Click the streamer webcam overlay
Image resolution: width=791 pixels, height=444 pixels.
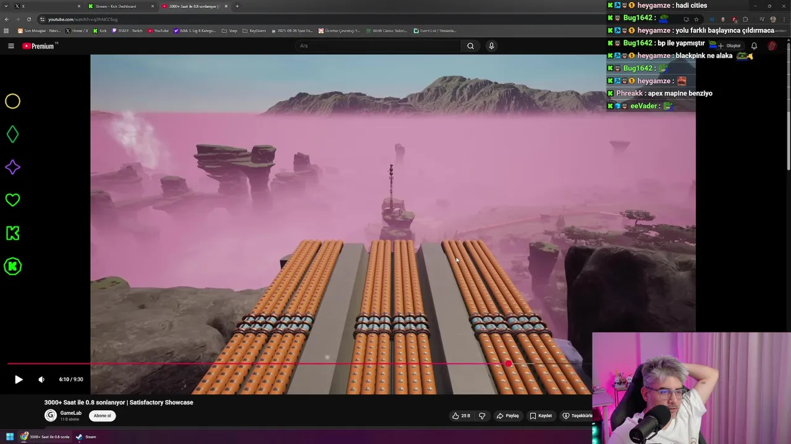point(691,388)
